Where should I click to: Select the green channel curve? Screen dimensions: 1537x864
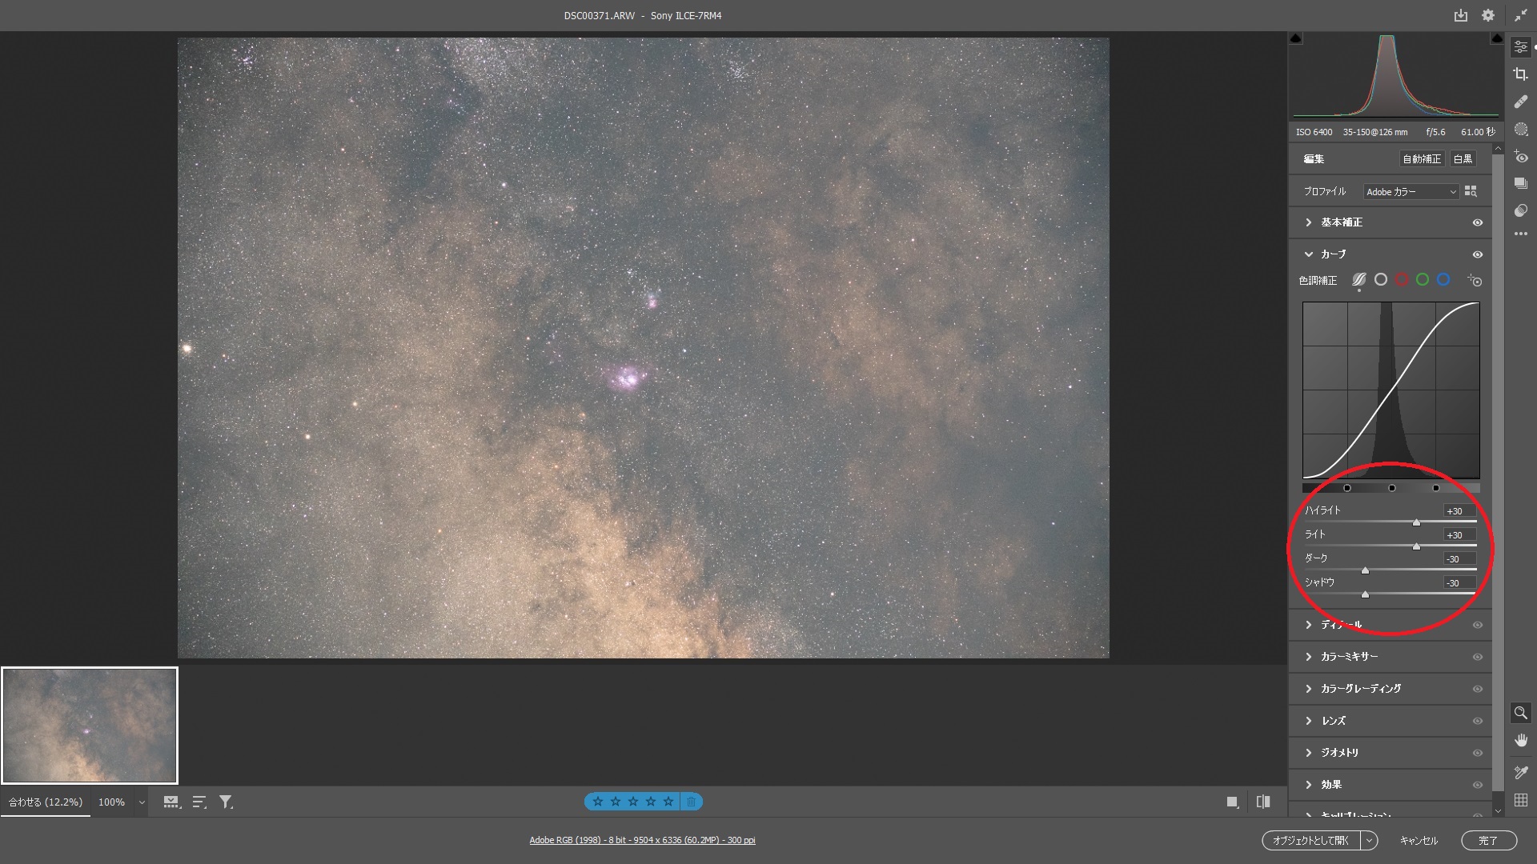pyautogui.click(x=1423, y=279)
